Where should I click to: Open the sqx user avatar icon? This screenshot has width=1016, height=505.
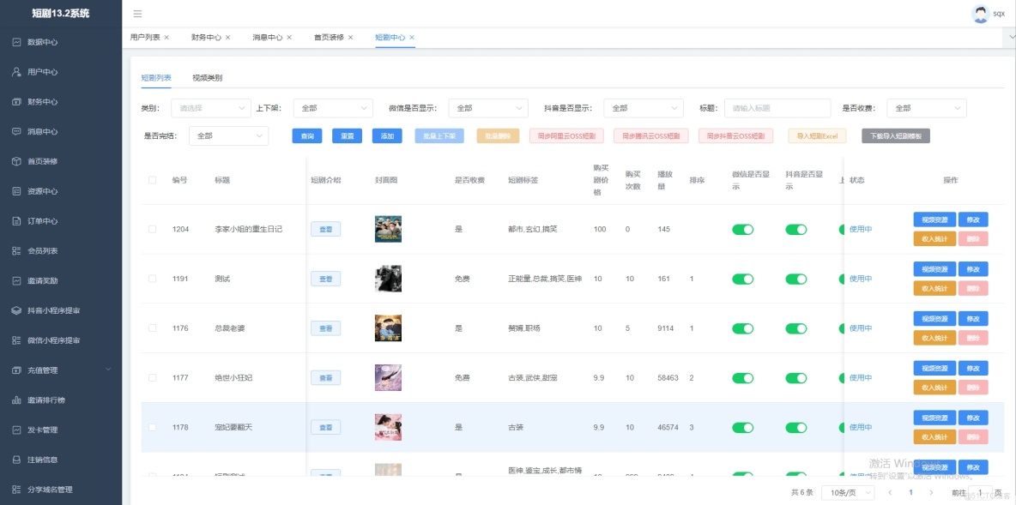(x=979, y=13)
